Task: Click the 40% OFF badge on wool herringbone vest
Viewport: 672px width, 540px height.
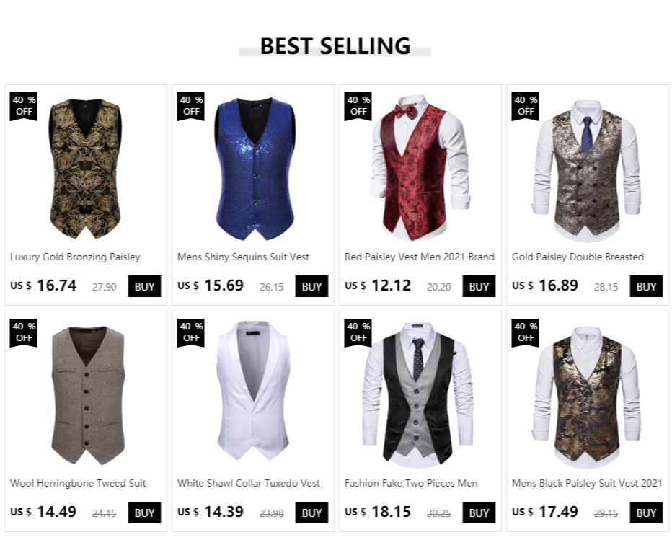Action: pyautogui.click(x=24, y=333)
